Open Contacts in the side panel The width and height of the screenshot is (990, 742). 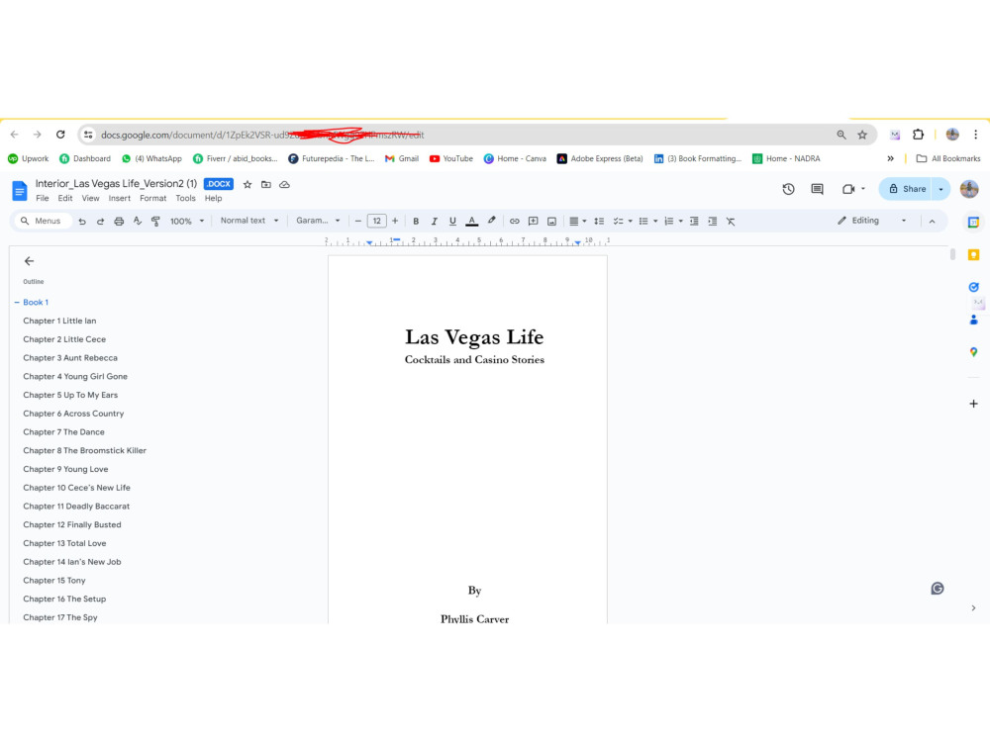tap(973, 320)
